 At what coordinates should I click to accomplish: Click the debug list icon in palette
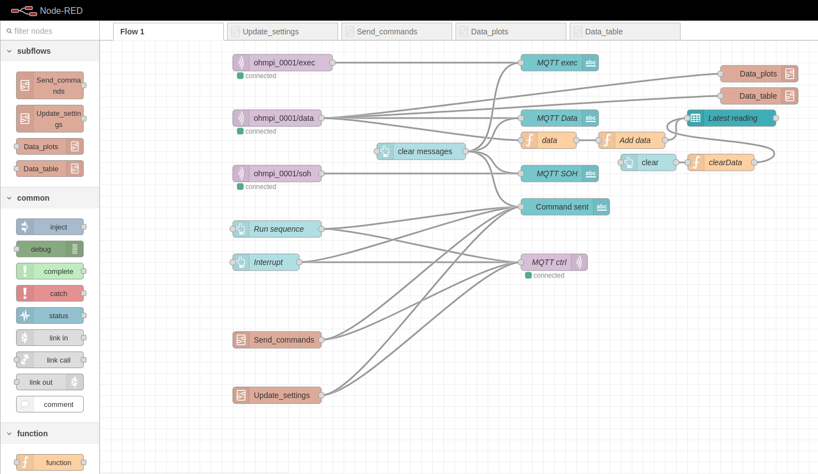point(75,249)
